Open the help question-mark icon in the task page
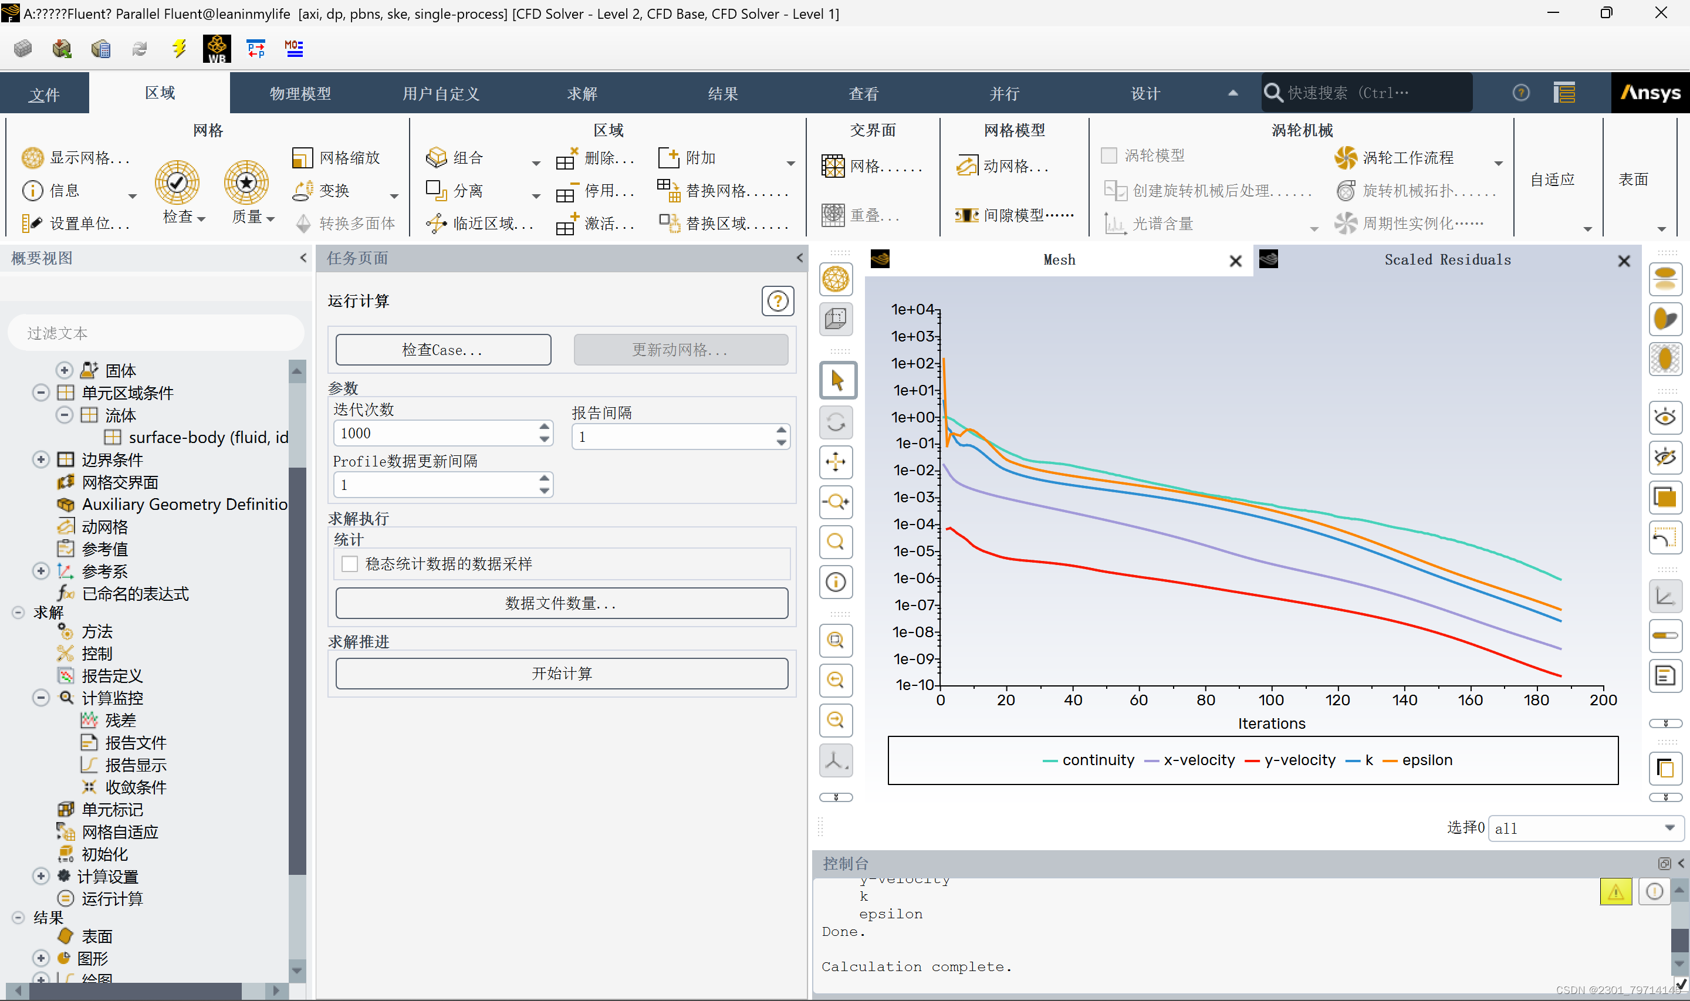 point(777,301)
